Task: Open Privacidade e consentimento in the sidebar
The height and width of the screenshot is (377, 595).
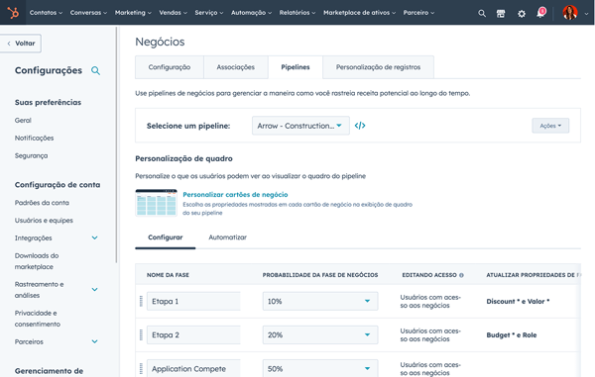Action: point(38,319)
